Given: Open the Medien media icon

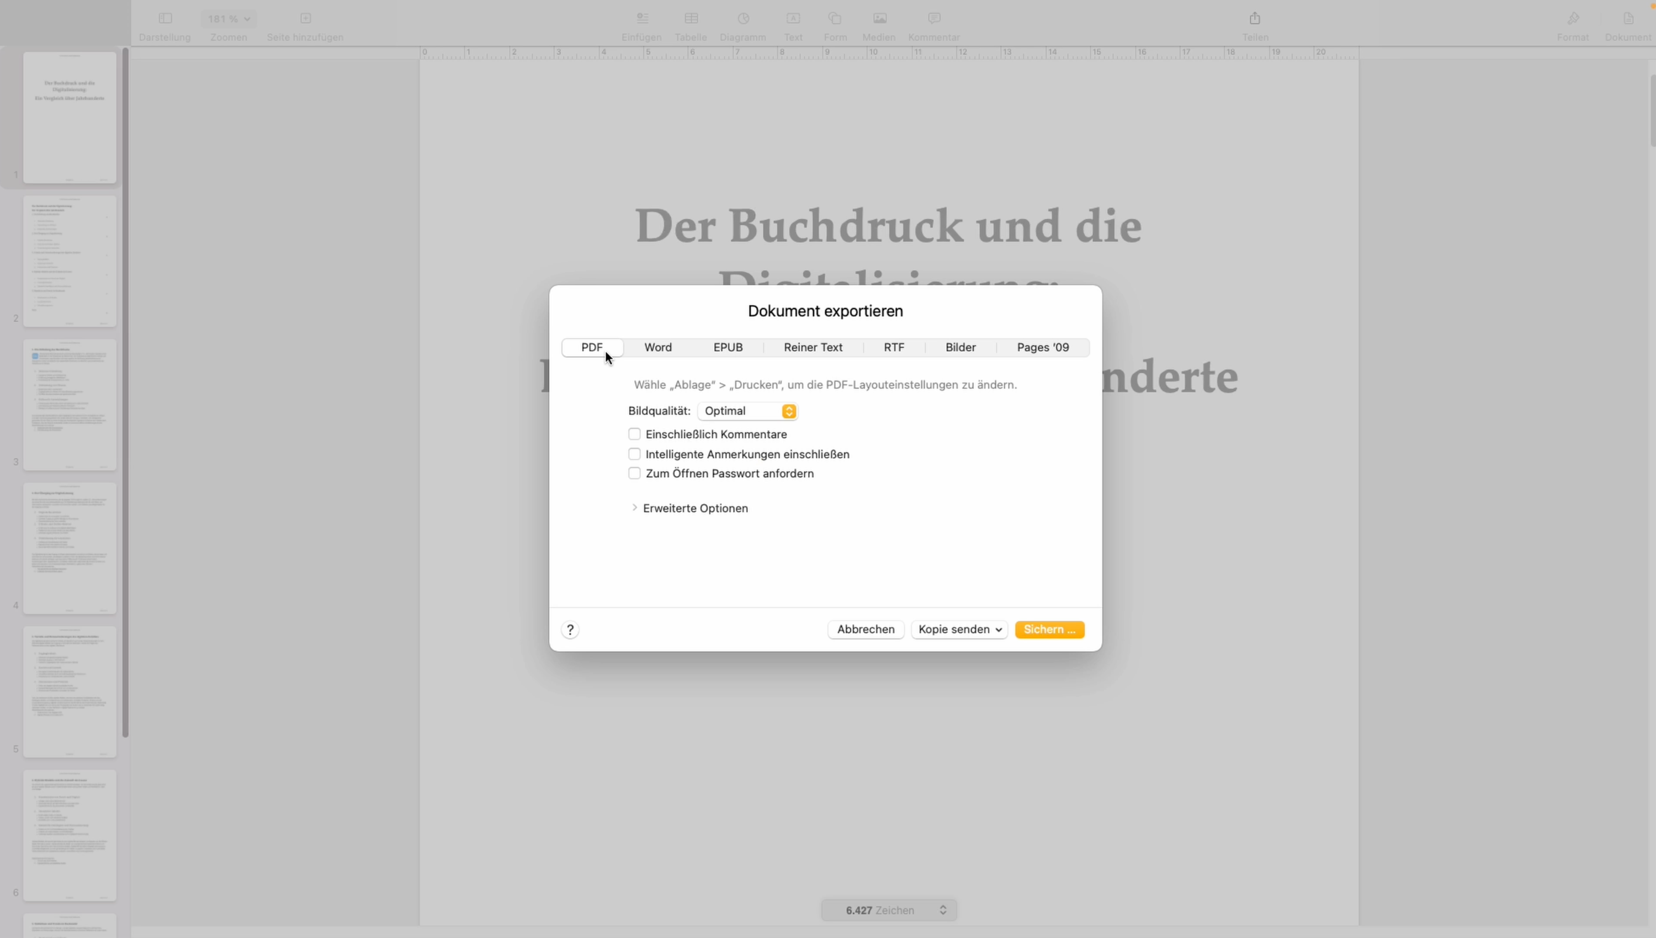Looking at the screenshot, I should (x=880, y=18).
